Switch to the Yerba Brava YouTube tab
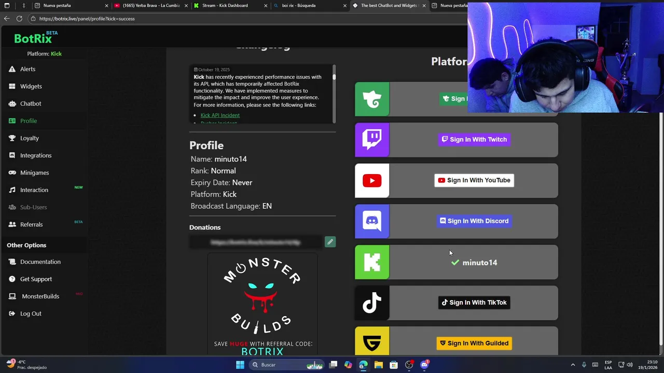Image resolution: width=664 pixels, height=373 pixels. pyautogui.click(x=151, y=6)
